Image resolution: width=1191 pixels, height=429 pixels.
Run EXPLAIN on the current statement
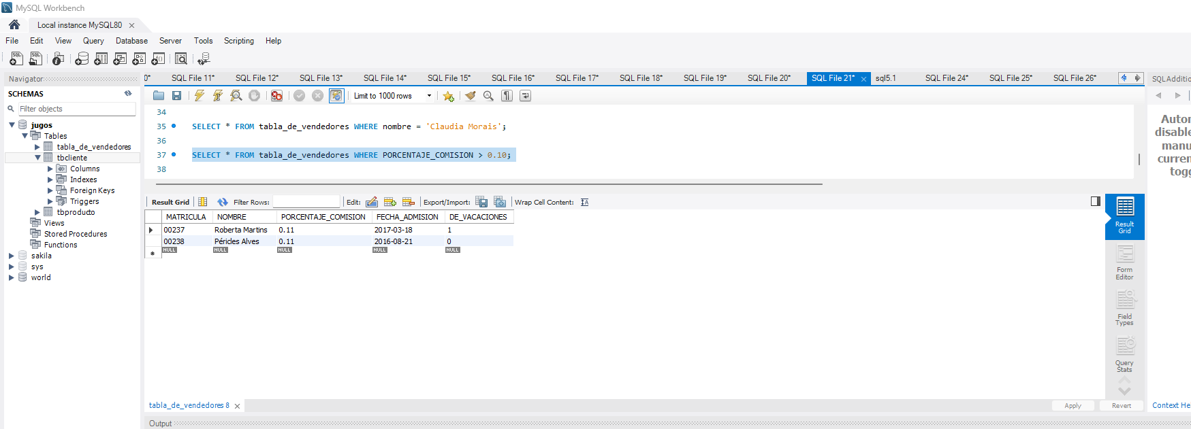(x=236, y=96)
